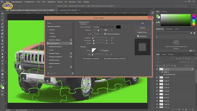
Task: Open the Layers panel options menu
Action: (x=195, y=55)
